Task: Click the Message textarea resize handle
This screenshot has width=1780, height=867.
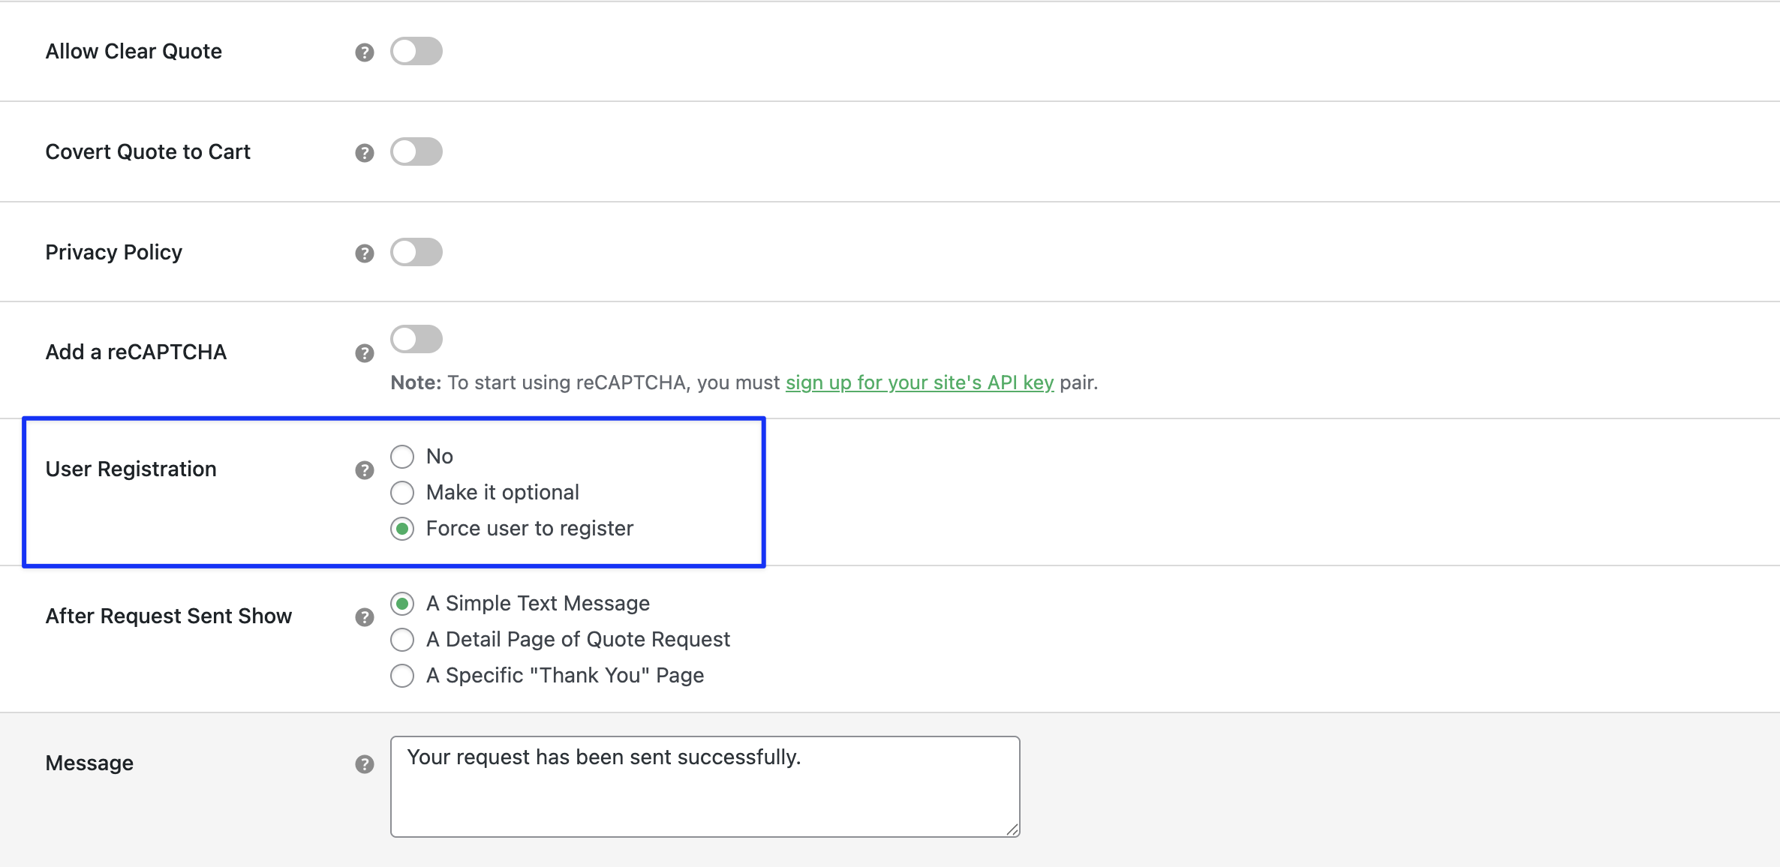Action: [1012, 829]
